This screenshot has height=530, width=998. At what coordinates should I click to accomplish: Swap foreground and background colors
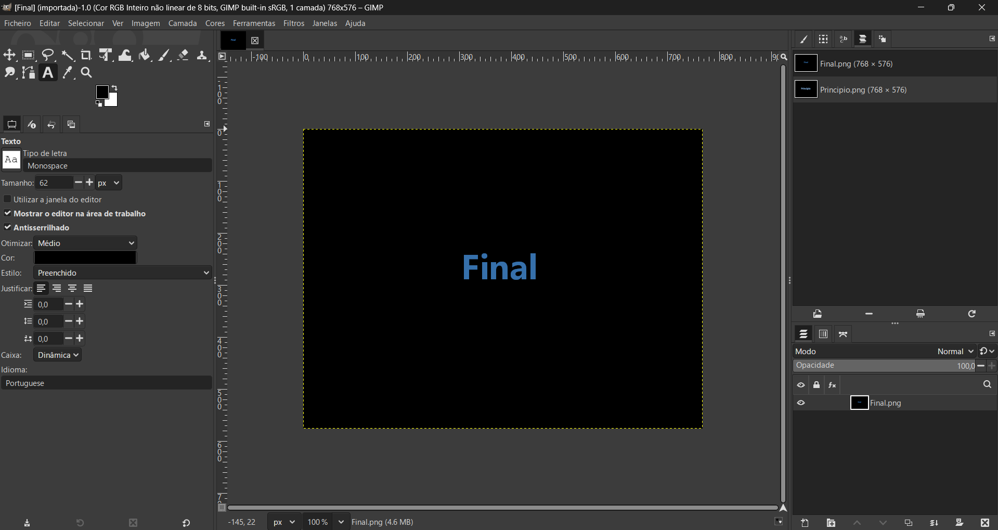(114, 88)
